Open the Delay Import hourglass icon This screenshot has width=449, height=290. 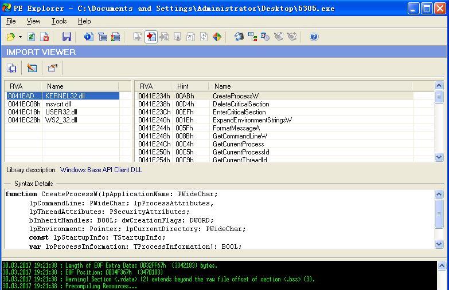pos(165,37)
